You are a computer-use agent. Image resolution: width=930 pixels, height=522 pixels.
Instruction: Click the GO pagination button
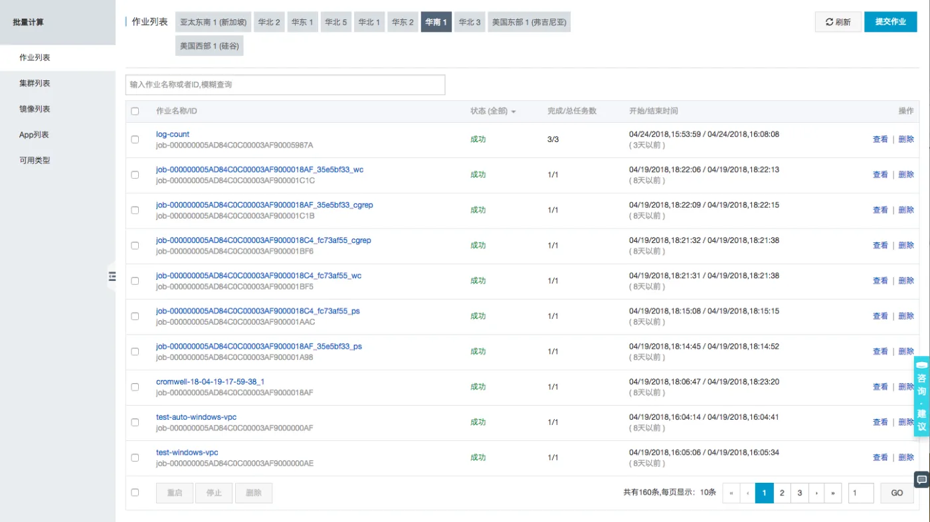point(897,493)
